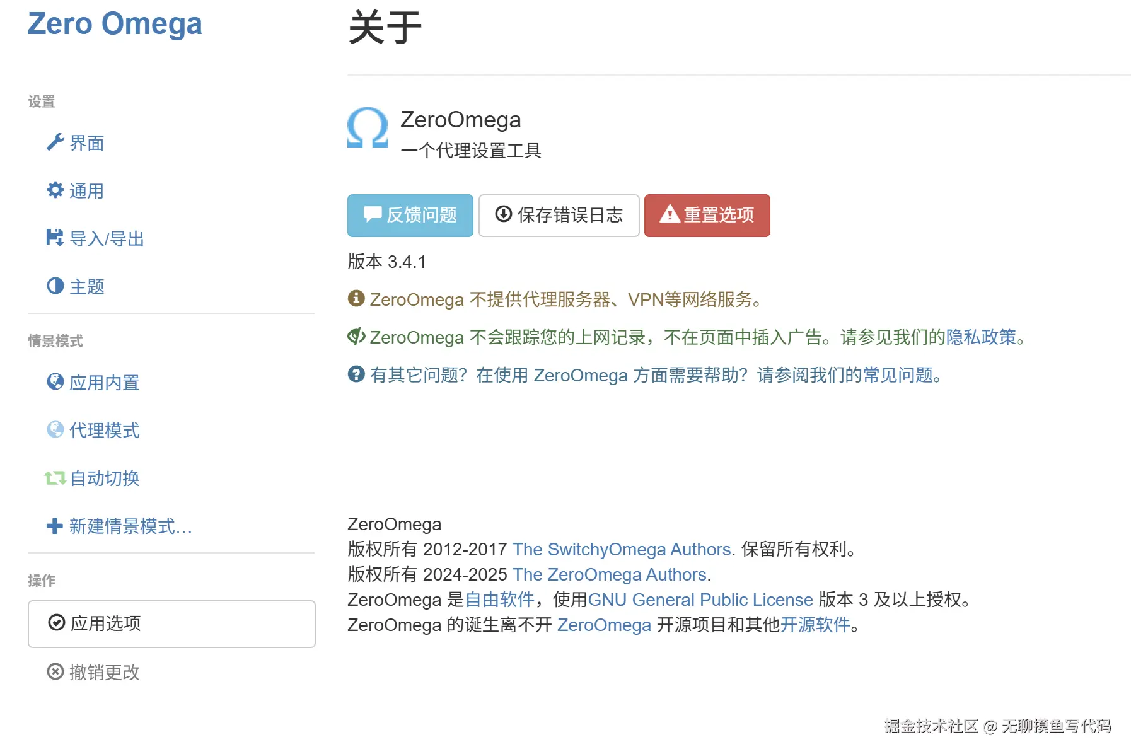Screen dimensions: 1131x754
Task: Click the X circle icon beside 撤销更改
Action: 55,671
